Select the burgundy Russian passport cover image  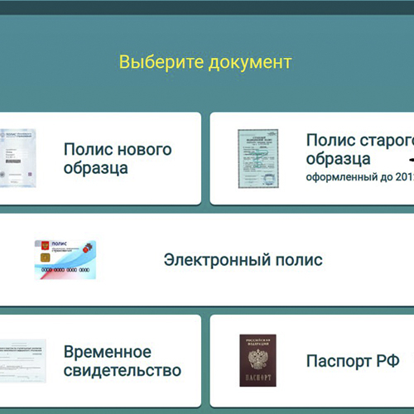click(258, 360)
